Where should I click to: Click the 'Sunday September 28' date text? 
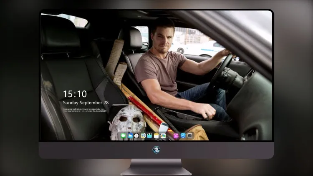[86, 103]
